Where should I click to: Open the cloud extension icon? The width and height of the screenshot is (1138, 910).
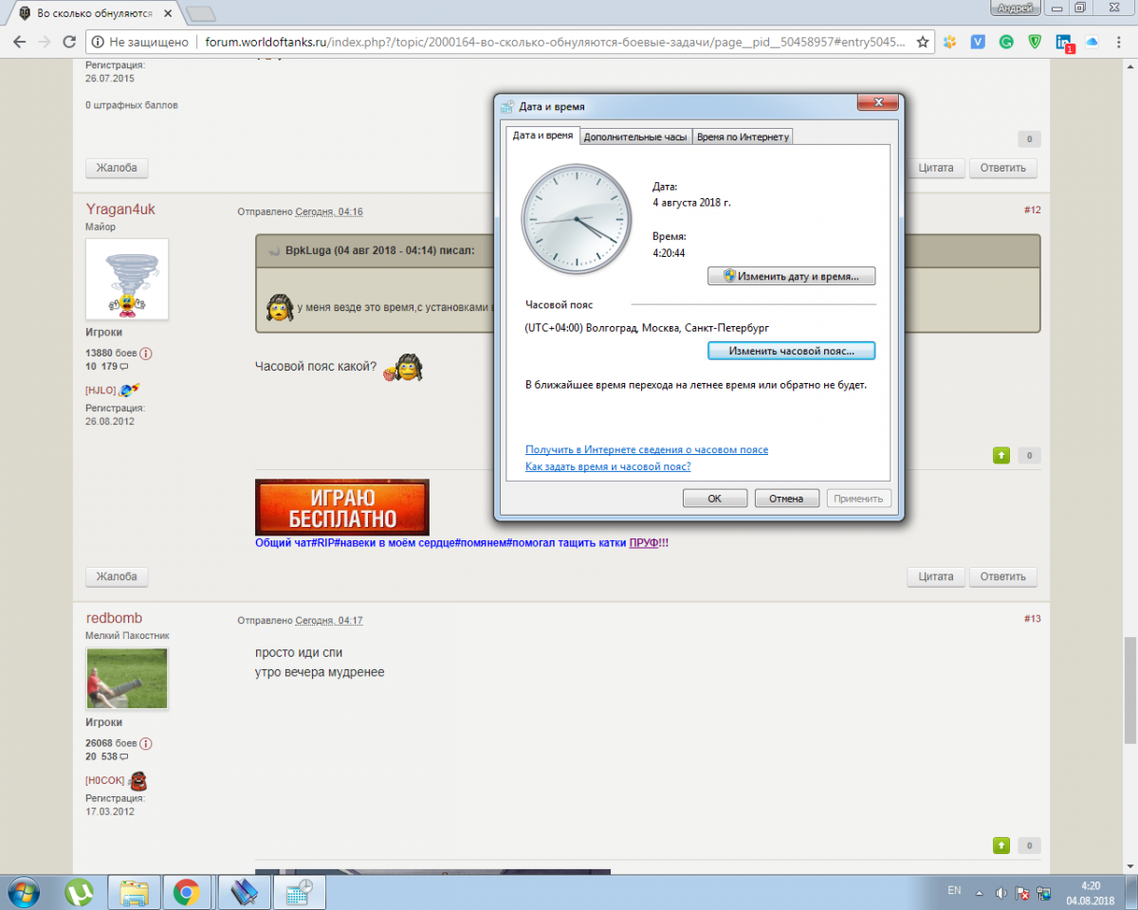(x=1091, y=42)
